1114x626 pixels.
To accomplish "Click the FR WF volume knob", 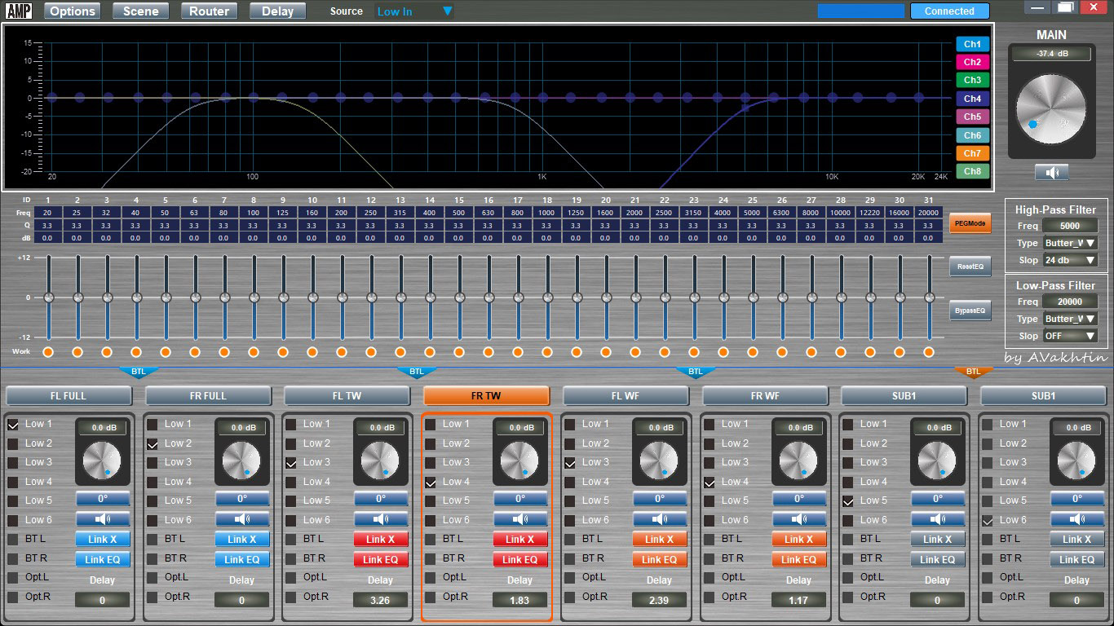I will 798,461.
